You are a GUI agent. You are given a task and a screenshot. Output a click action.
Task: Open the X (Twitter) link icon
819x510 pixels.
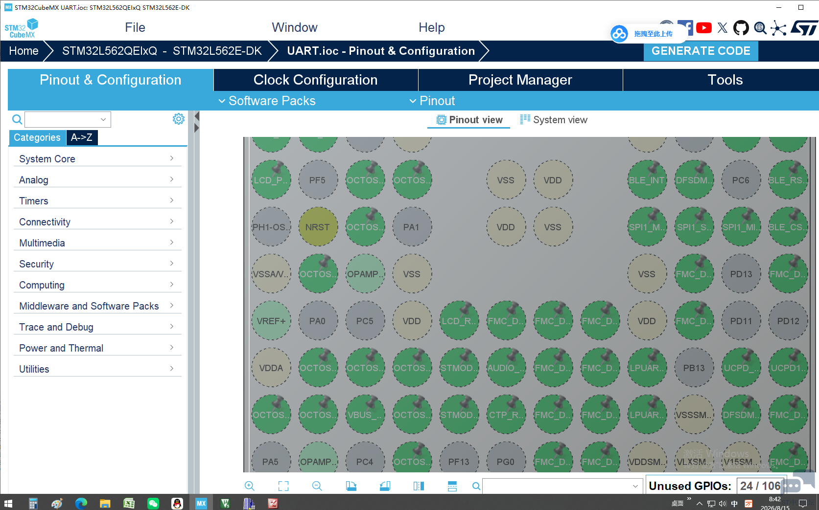coord(723,28)
